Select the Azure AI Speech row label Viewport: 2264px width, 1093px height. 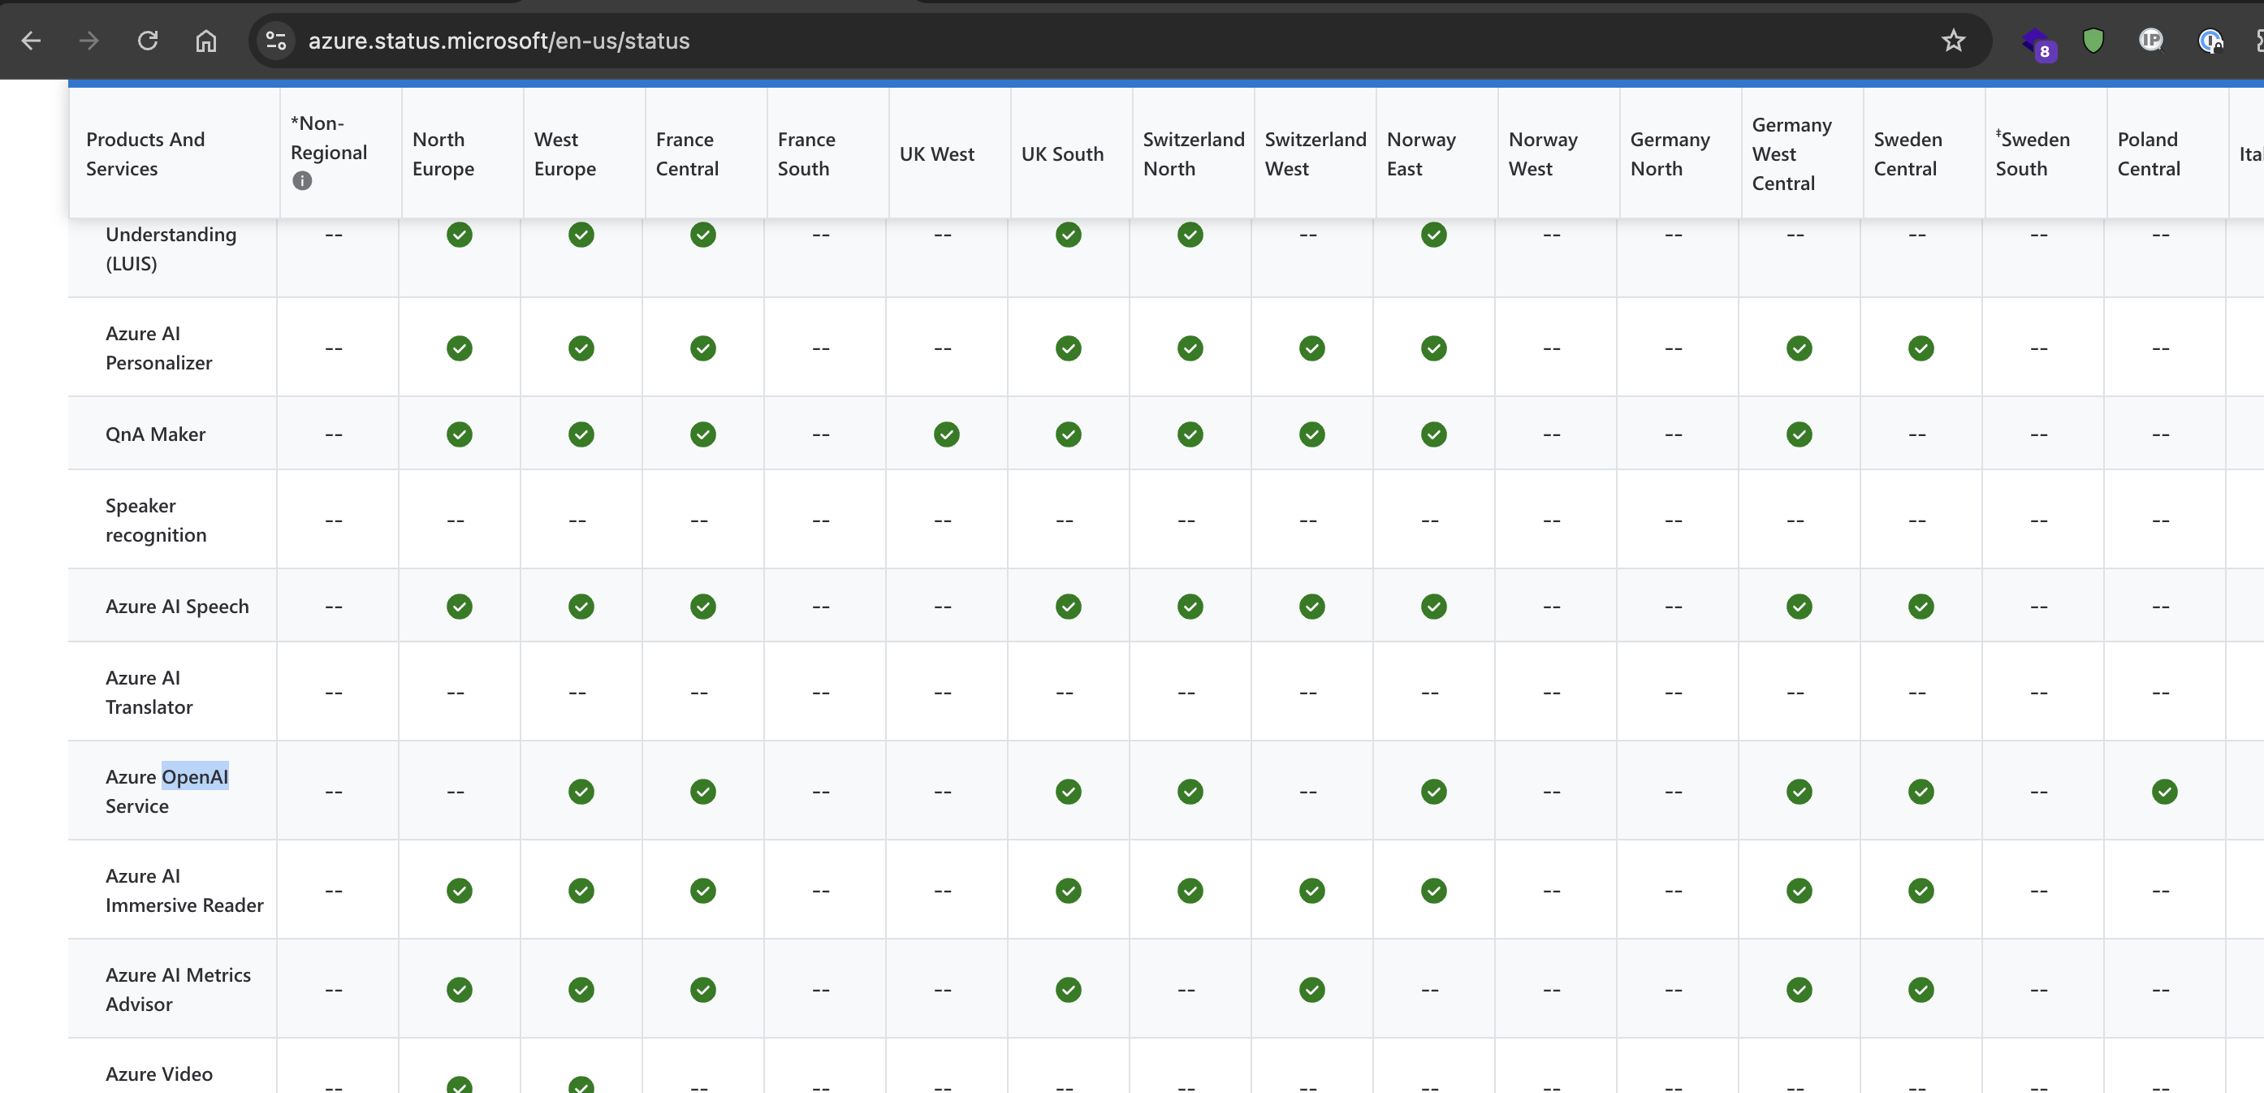tap(177, 605)
